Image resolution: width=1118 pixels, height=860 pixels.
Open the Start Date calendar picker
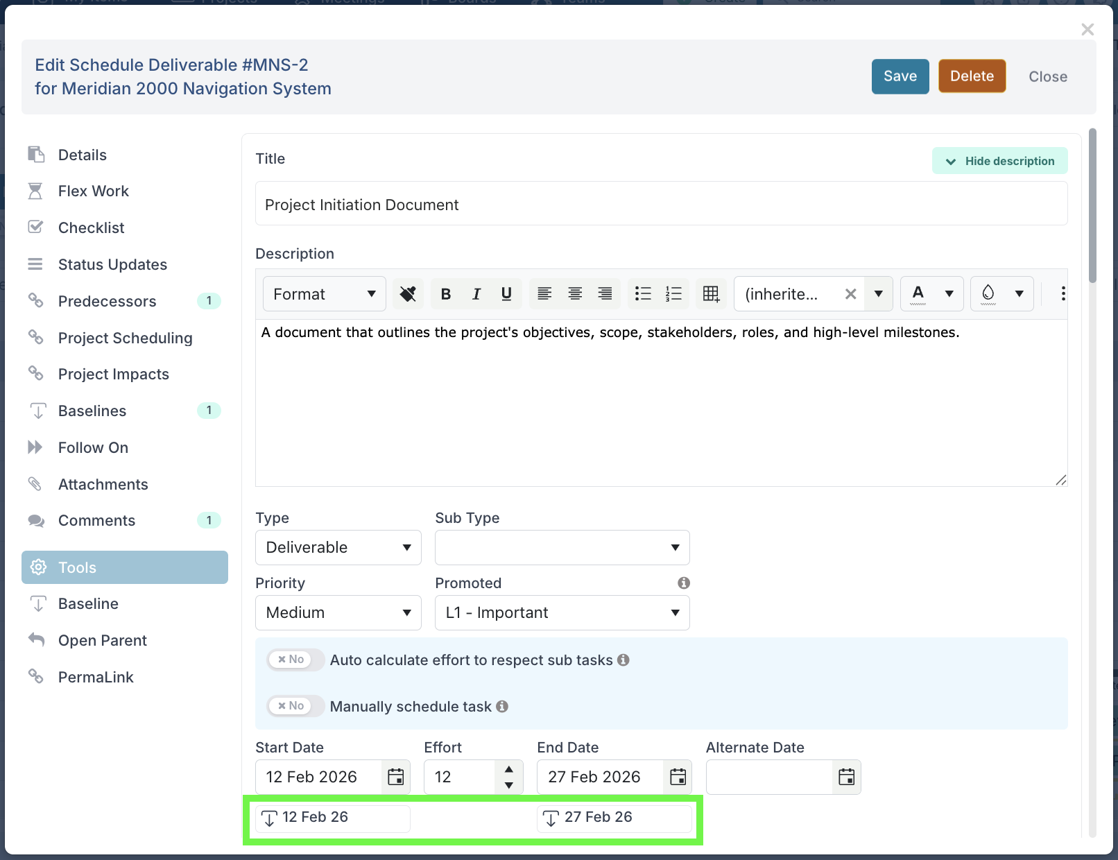(x=395, y=777)
